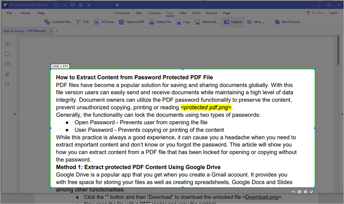Run Optimize PDF from the toolbar
This screenshot has width=344, height=204.
click(131, 22)
